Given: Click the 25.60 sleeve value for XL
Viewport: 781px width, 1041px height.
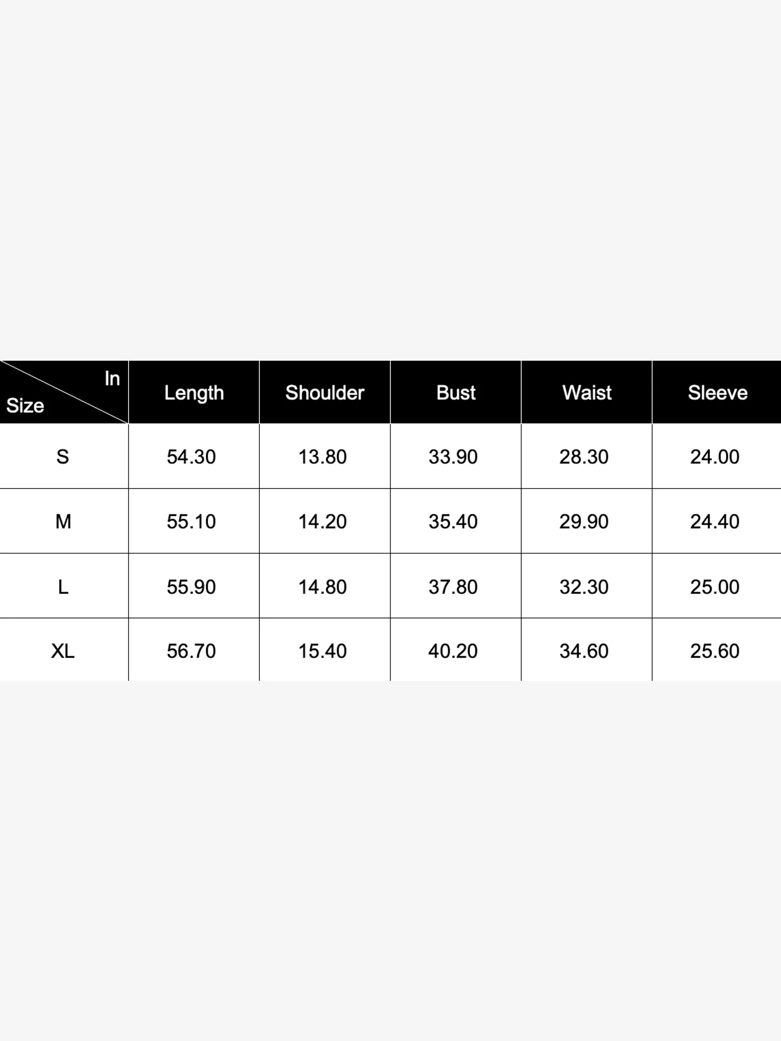Looking at the screenshot, I should 715,651.
